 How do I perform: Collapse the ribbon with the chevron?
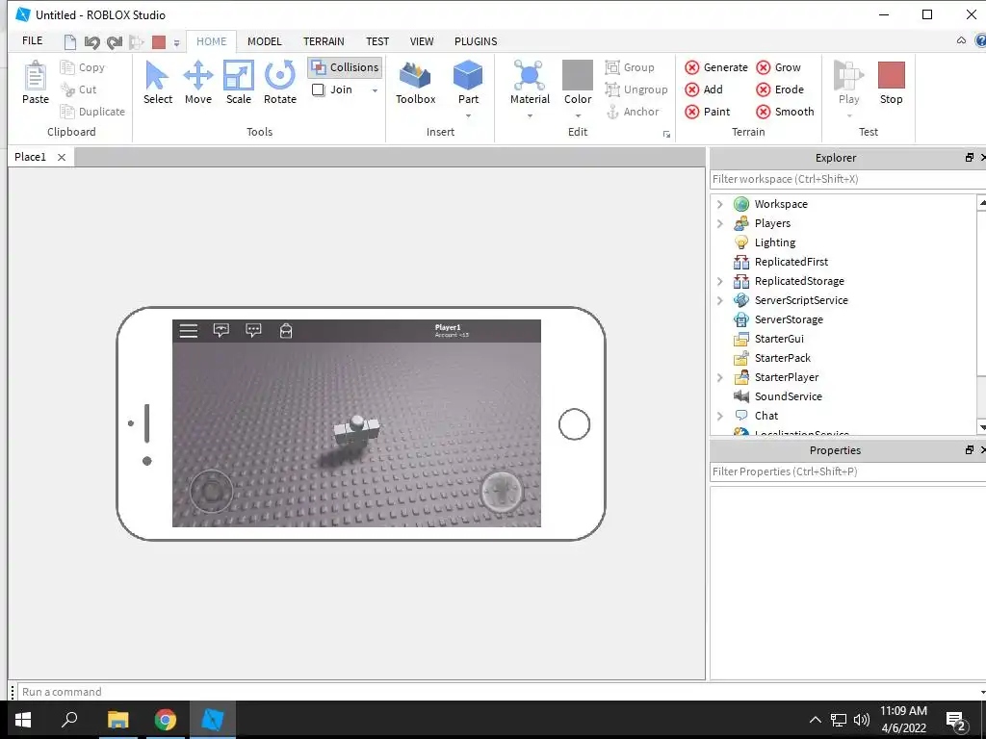[961, 40]
